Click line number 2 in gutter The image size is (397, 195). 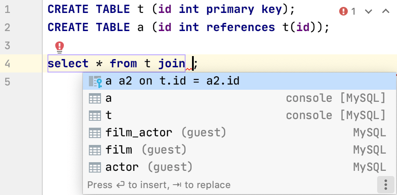(7, 28)
